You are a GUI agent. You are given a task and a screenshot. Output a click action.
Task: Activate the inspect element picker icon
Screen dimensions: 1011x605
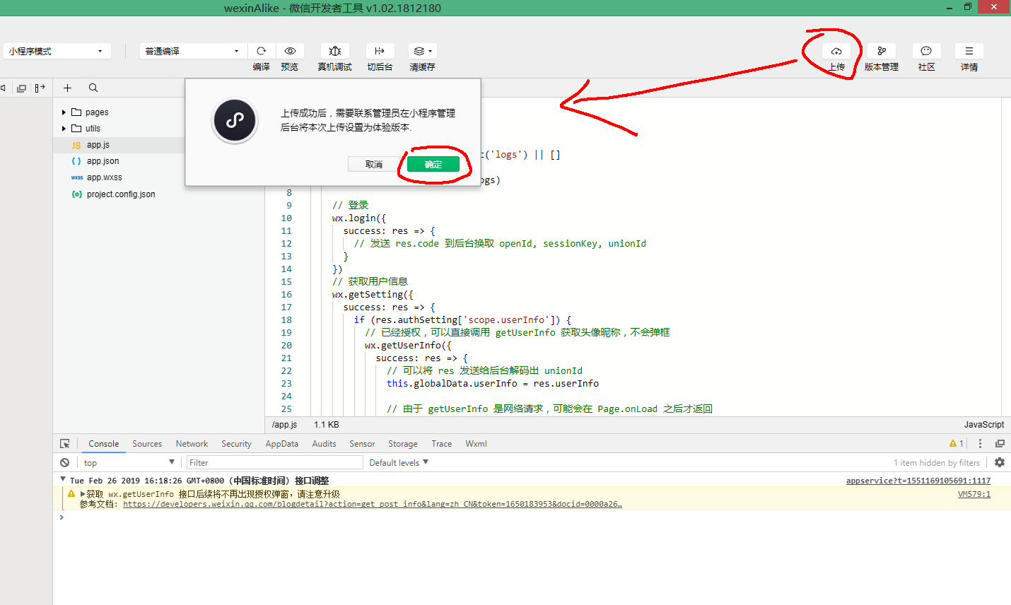pyautogui.click(x=65, y=444)
